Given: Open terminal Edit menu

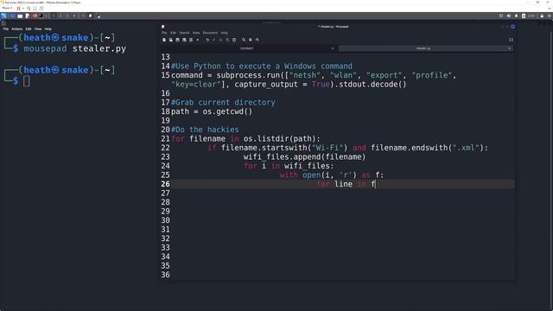Looking at the screenshot, I should pyautogui.click(x=29, y=29).
